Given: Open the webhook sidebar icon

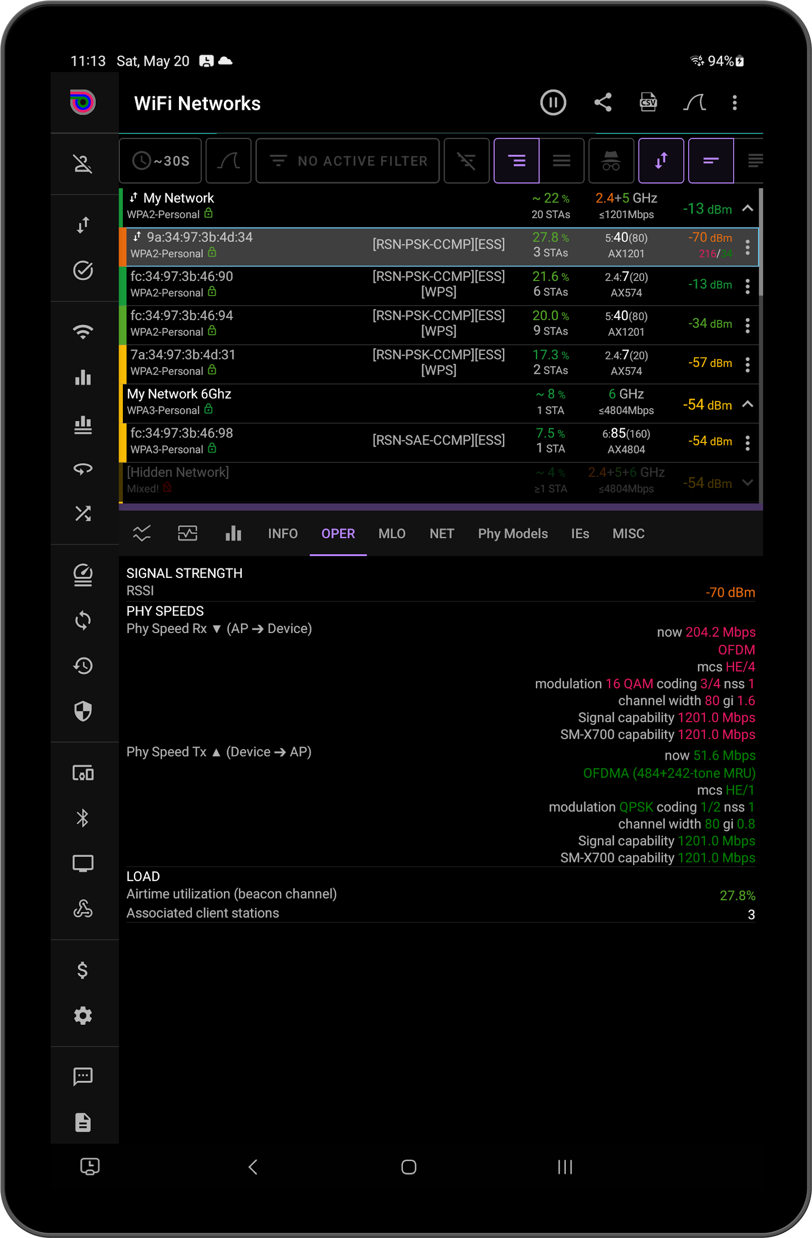Looking at the screenshot, I should (83, 909).
